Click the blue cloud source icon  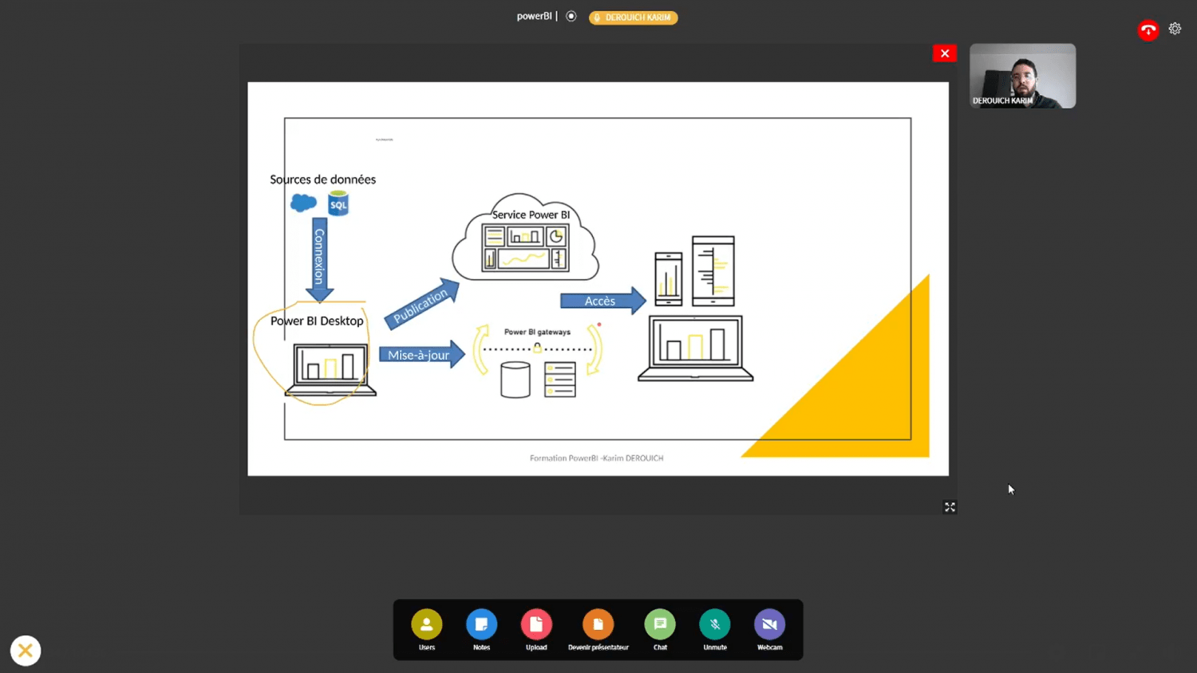click(x=303, y=203)
